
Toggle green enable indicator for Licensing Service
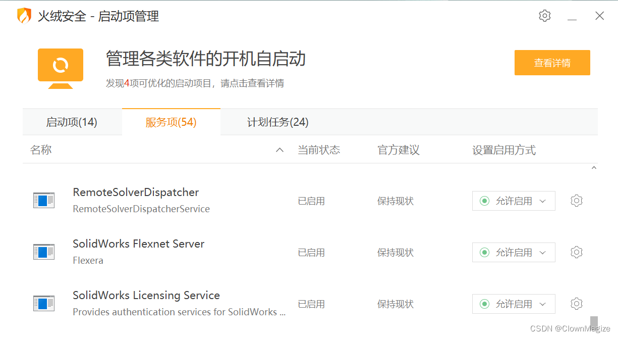[x=484, y=304]
